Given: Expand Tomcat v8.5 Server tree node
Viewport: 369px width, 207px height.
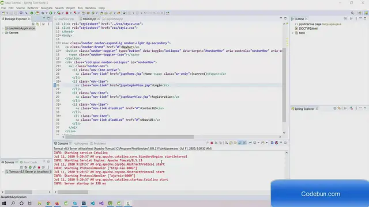Looking at the screenshot, I should pos(3,172).
